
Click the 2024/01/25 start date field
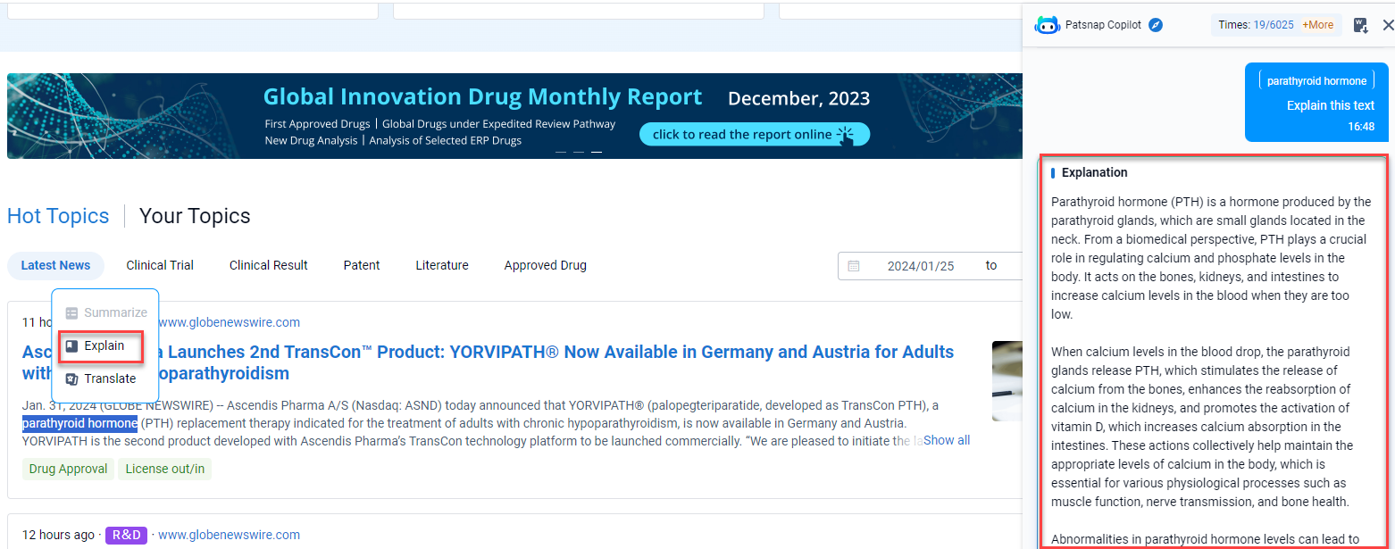(920, 266)
